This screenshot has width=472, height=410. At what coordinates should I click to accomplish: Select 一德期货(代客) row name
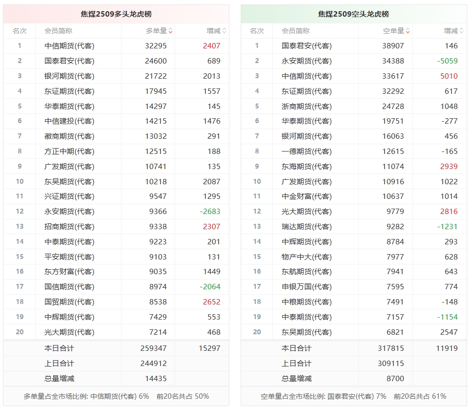pyautogui.click(x=307, y=151)
